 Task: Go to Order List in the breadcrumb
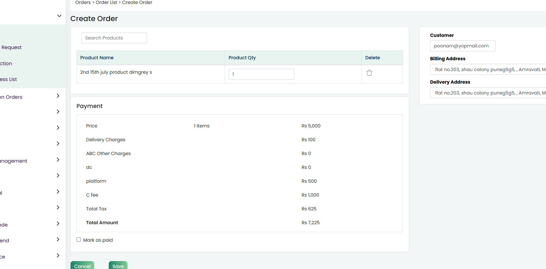pos(106,3)
